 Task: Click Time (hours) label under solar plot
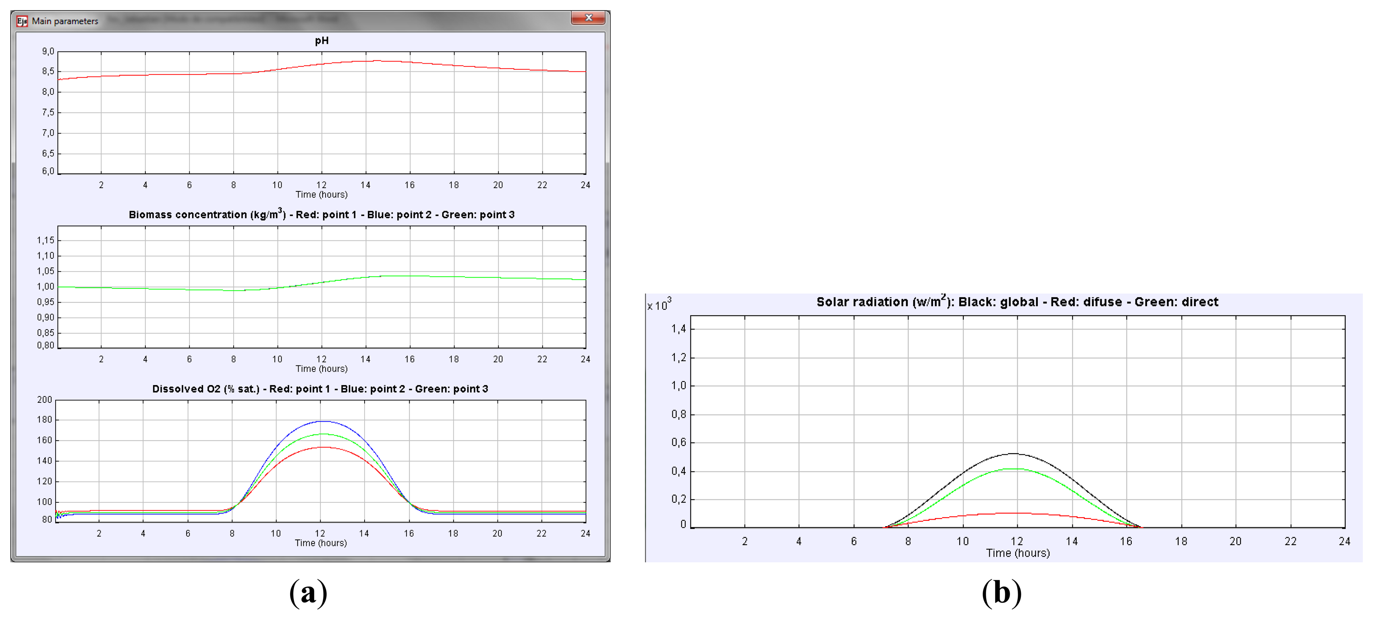pyautogui.click(x=1018, y=553)
